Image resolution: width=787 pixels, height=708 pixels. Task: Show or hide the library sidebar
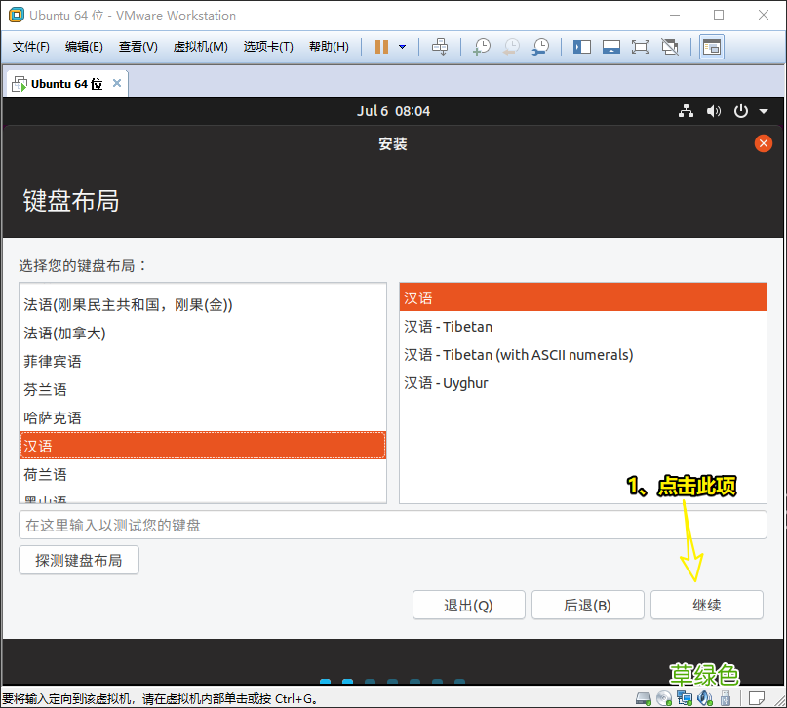pos(582,47)
